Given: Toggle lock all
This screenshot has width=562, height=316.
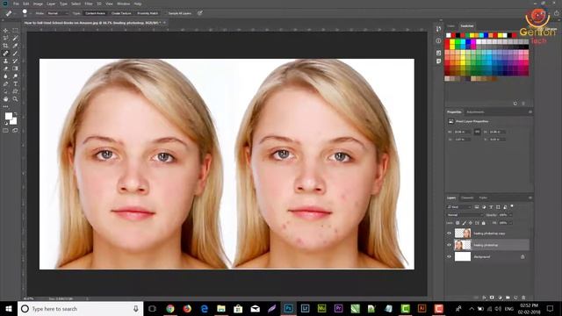Looking at the screenshot, I should click(x=483, y=223).
